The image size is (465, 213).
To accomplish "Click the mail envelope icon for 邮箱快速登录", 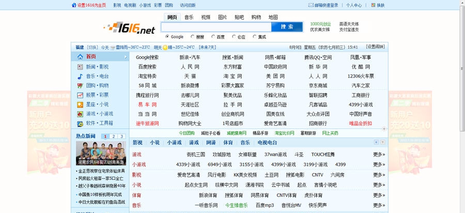I will (x=311, y=5).
